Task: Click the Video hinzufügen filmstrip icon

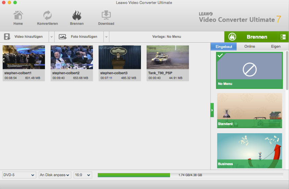Action: 7,37
